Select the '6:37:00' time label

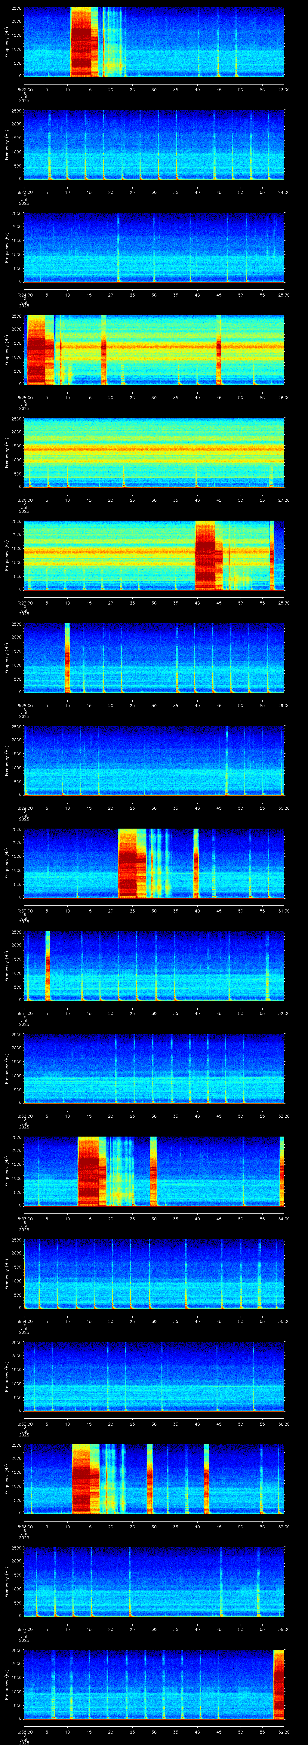click(x=24, y=1629)
